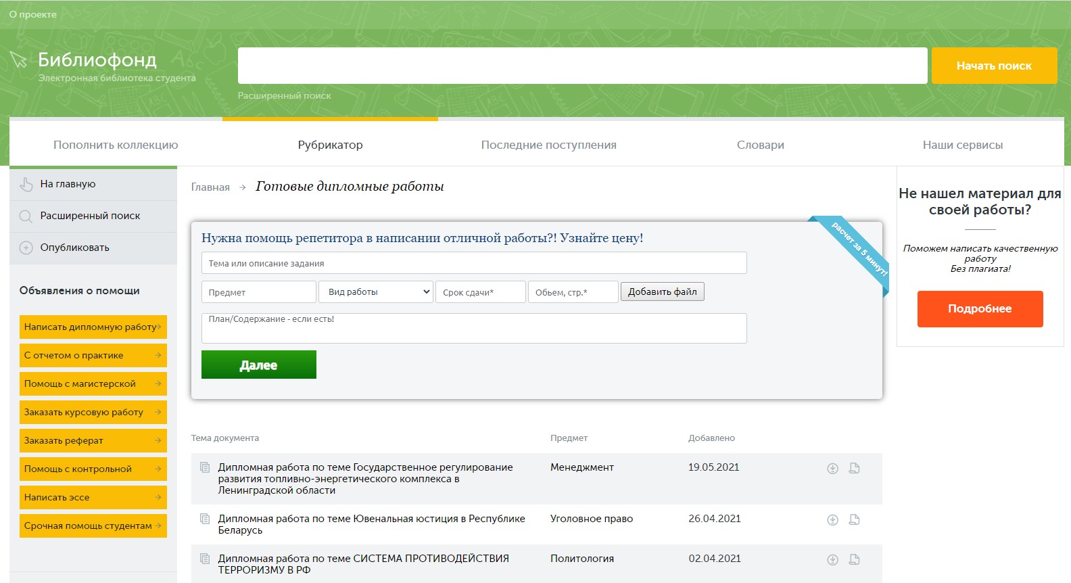Click the Добавлено column header
The image size is (1071, 583).
(x=711, y=438)
